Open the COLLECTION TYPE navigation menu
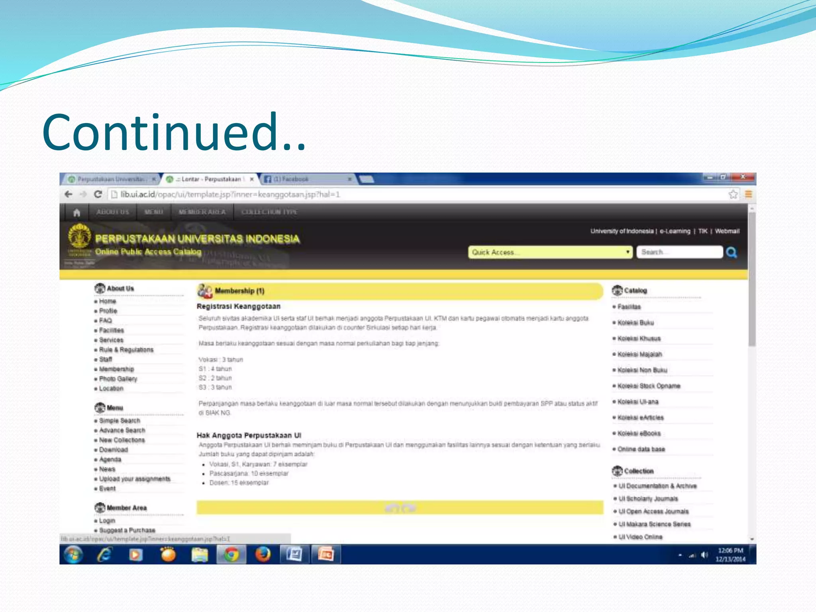This screenshot has width=816, height=612. (269, 212)
